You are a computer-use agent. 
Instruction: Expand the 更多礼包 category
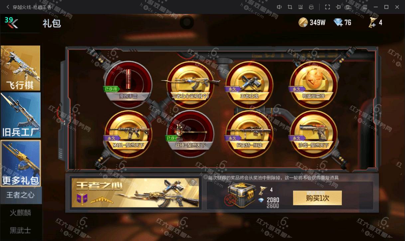point(21,163)
